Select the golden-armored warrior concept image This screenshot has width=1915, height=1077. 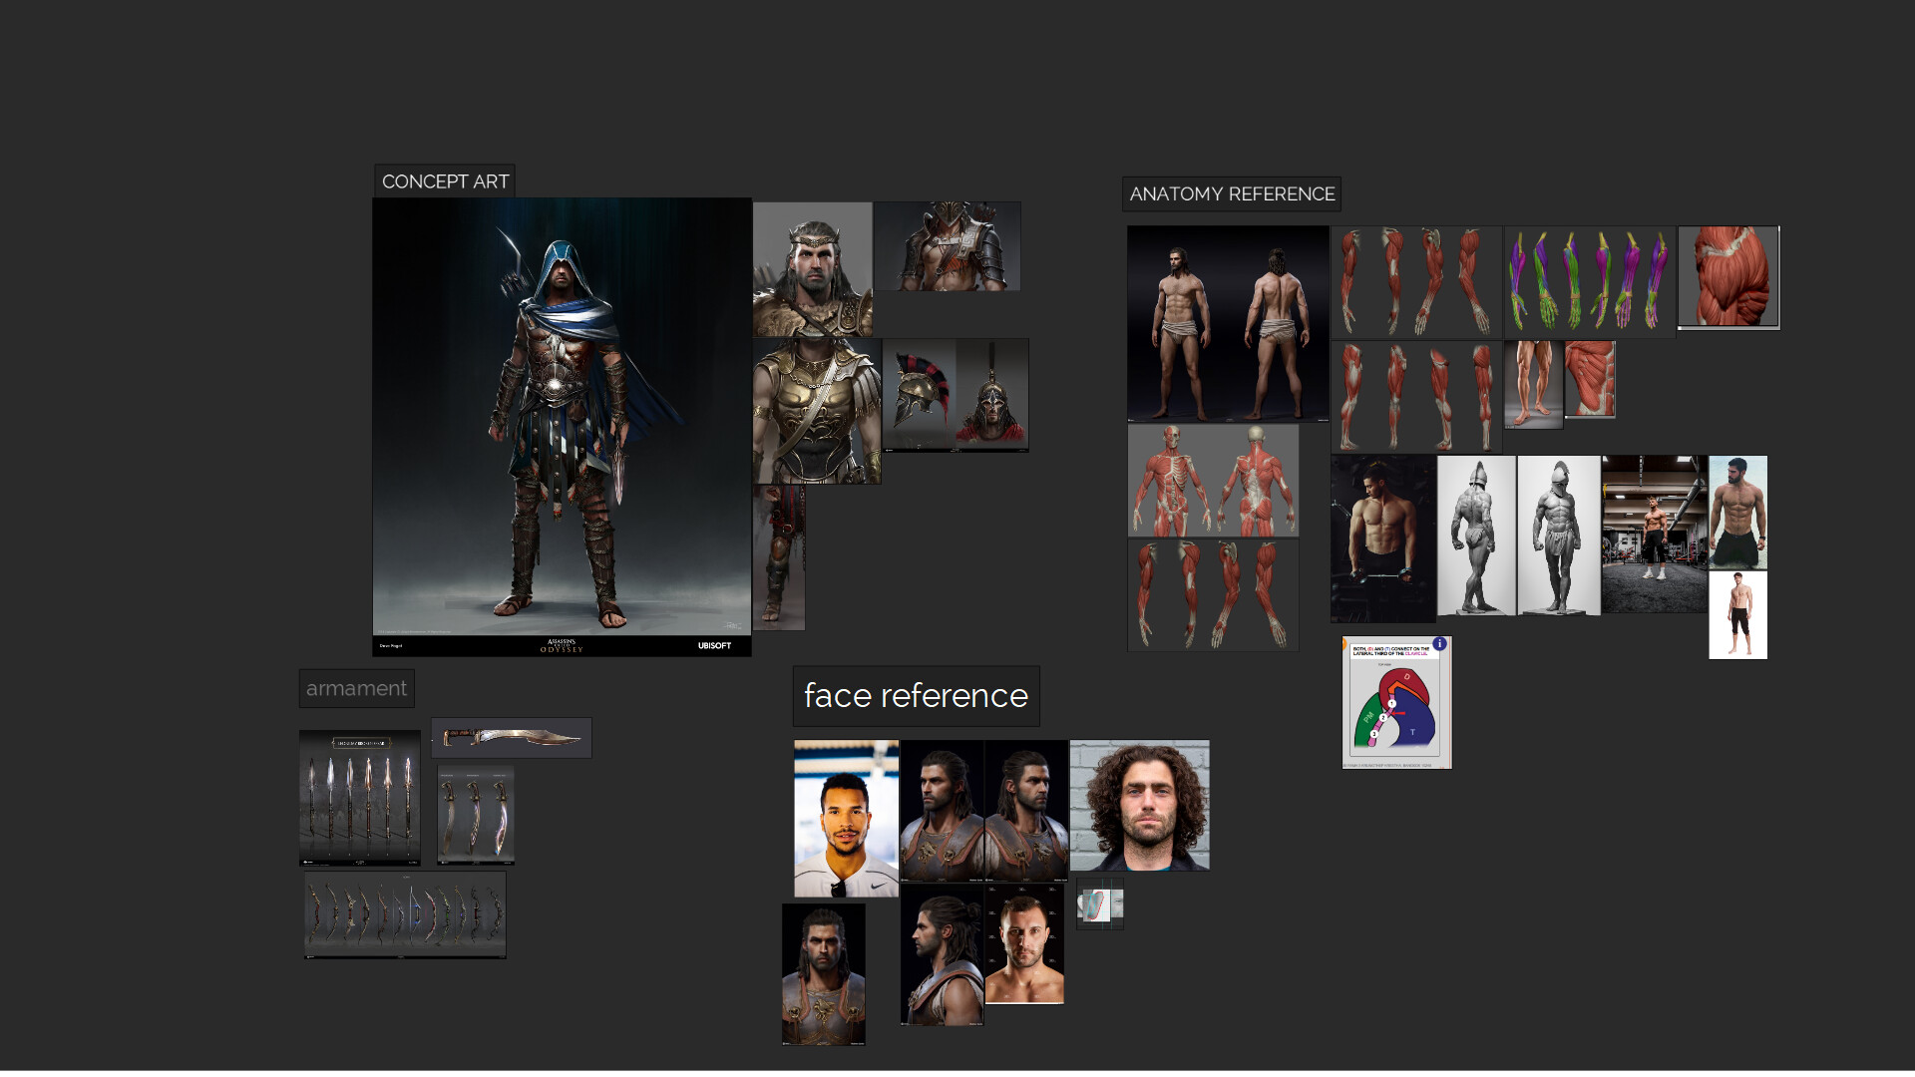(x=816, y=409)
